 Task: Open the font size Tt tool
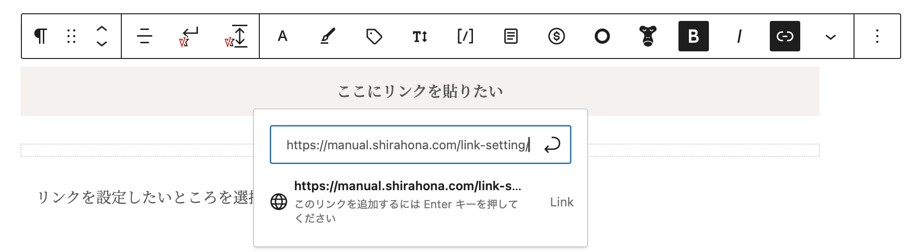pos(420,36)
